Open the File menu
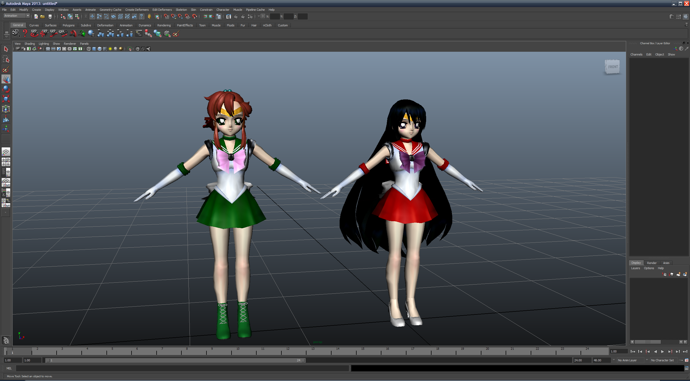 click(4, 10)
